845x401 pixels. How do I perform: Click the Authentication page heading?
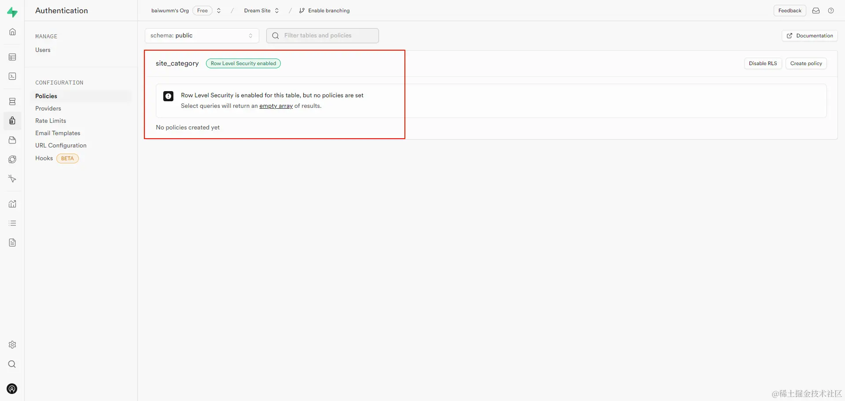tap(62, 11)
